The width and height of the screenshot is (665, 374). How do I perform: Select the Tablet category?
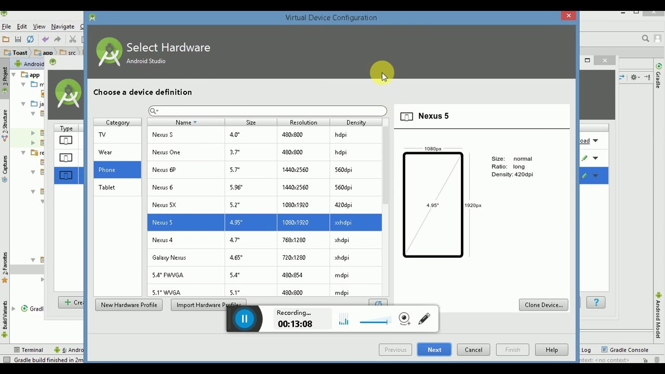click(117, 188)
